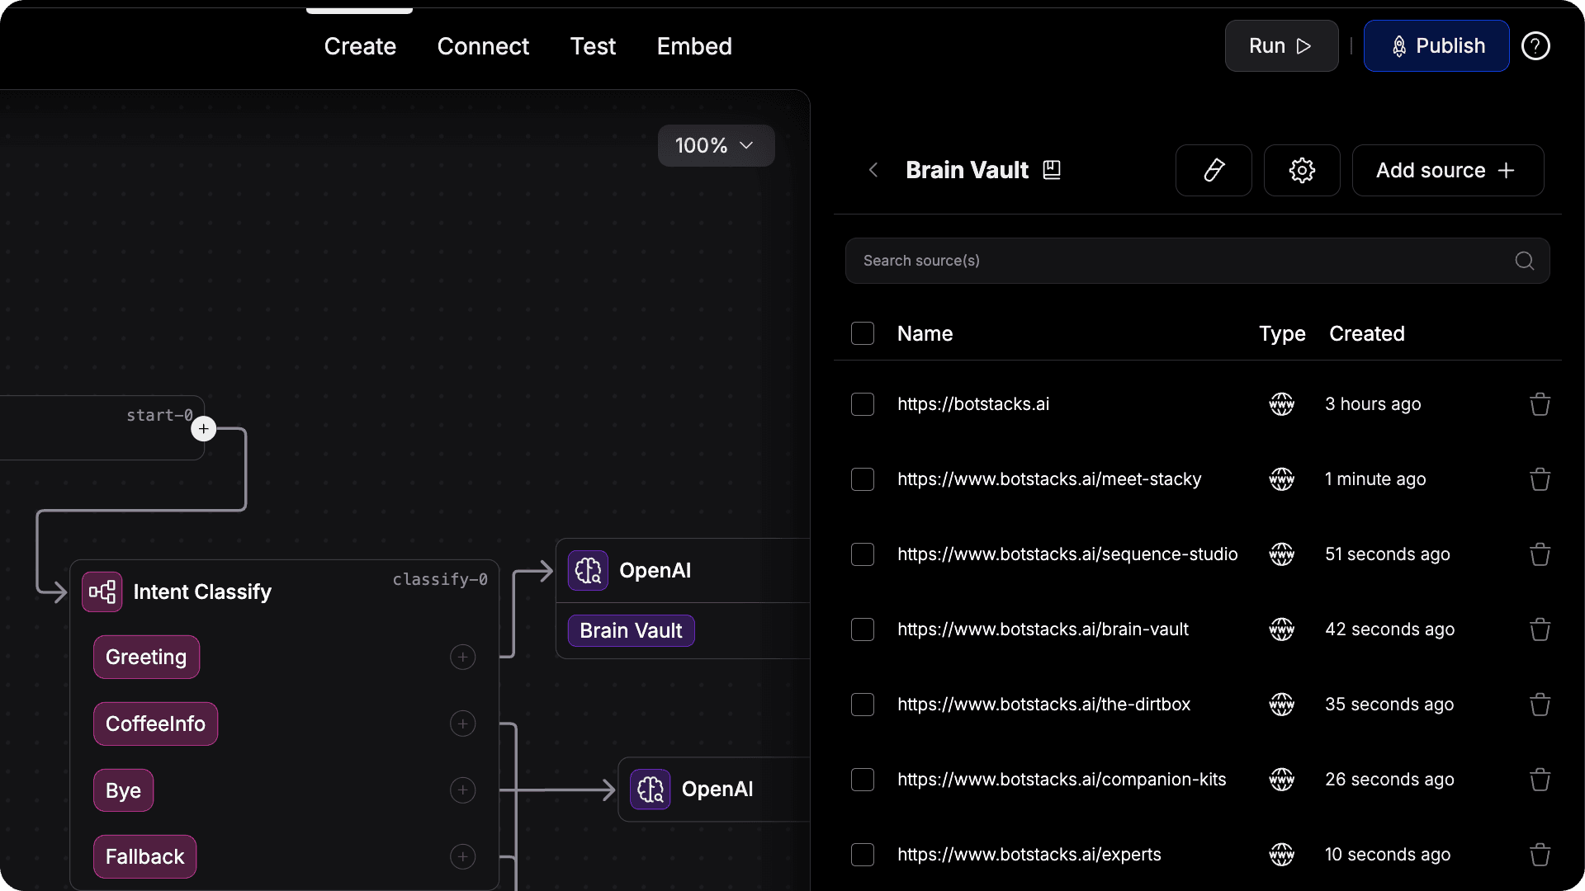Viewport: 1585px width, 891px height.
Task: Click the help question mark icon
Action: 1535,46
